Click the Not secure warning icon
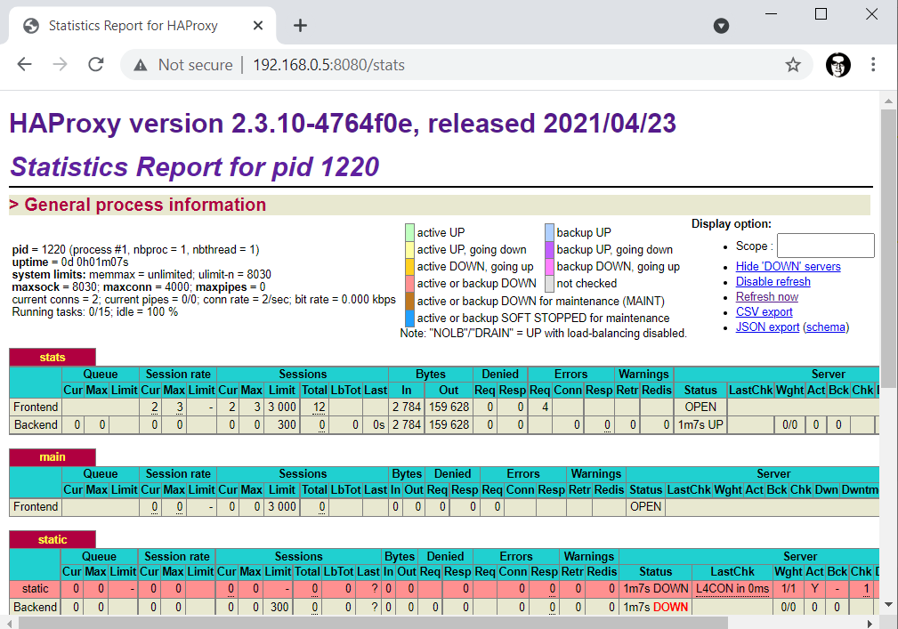This screenshot has width=898, height=629. pyautogui.click(x=141, y=65)
